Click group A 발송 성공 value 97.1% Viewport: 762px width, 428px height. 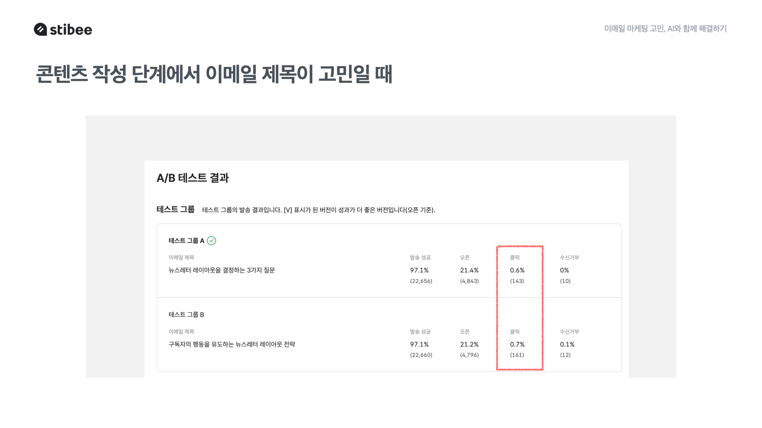(419, 270)
